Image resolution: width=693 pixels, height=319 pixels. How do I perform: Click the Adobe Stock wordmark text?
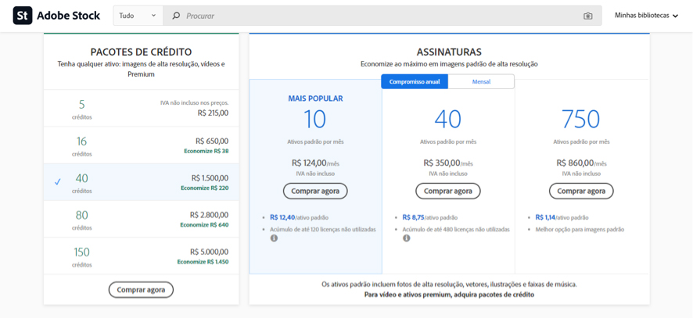(69, 16)
